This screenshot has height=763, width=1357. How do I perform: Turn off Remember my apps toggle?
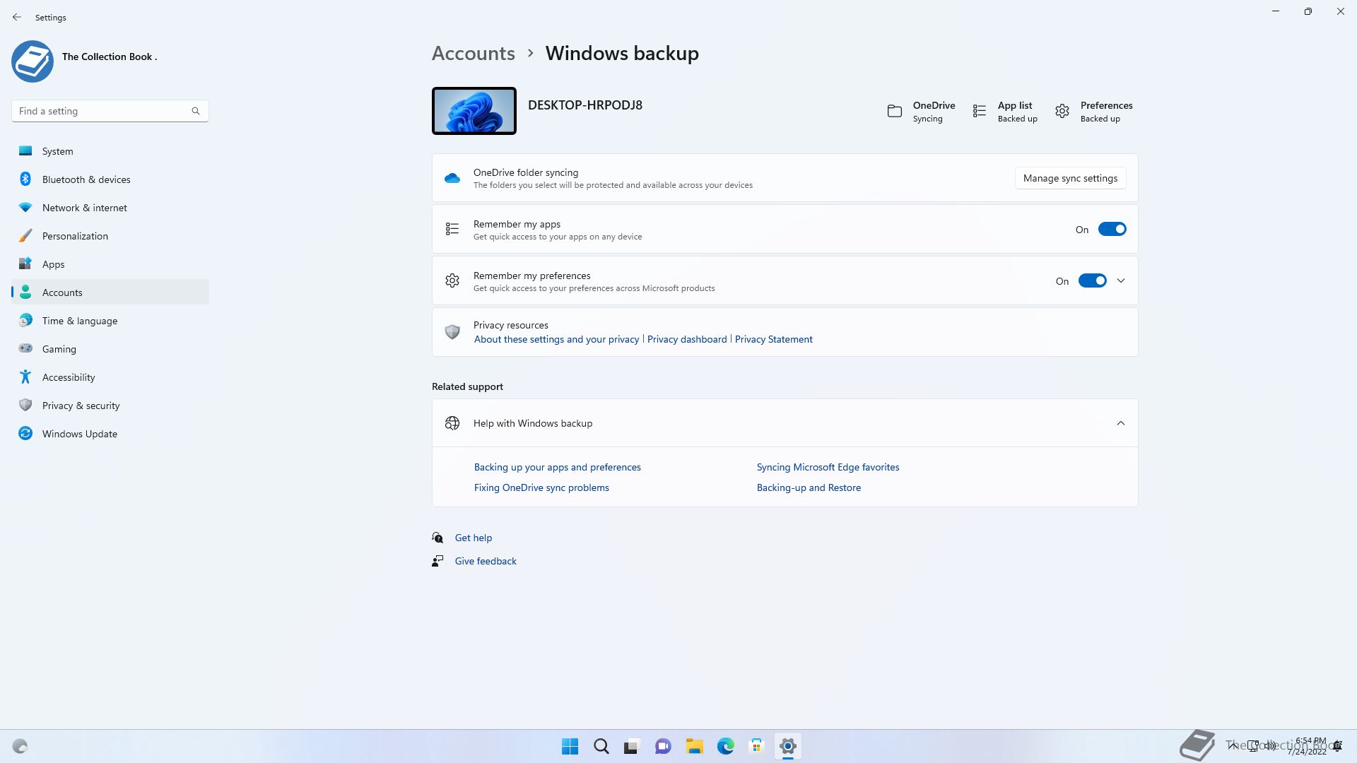tap(1112, 230)
